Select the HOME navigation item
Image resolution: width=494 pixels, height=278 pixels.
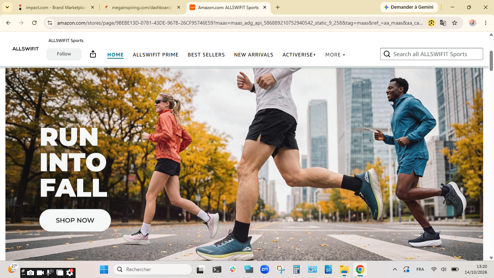tap(115, 55)
